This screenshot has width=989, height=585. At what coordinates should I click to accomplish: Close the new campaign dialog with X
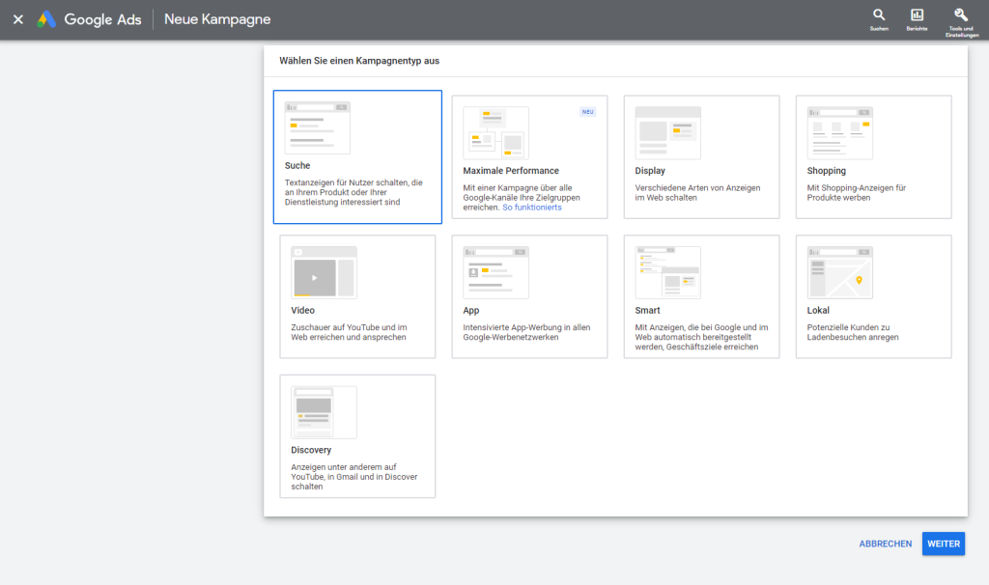pos(17,19)
